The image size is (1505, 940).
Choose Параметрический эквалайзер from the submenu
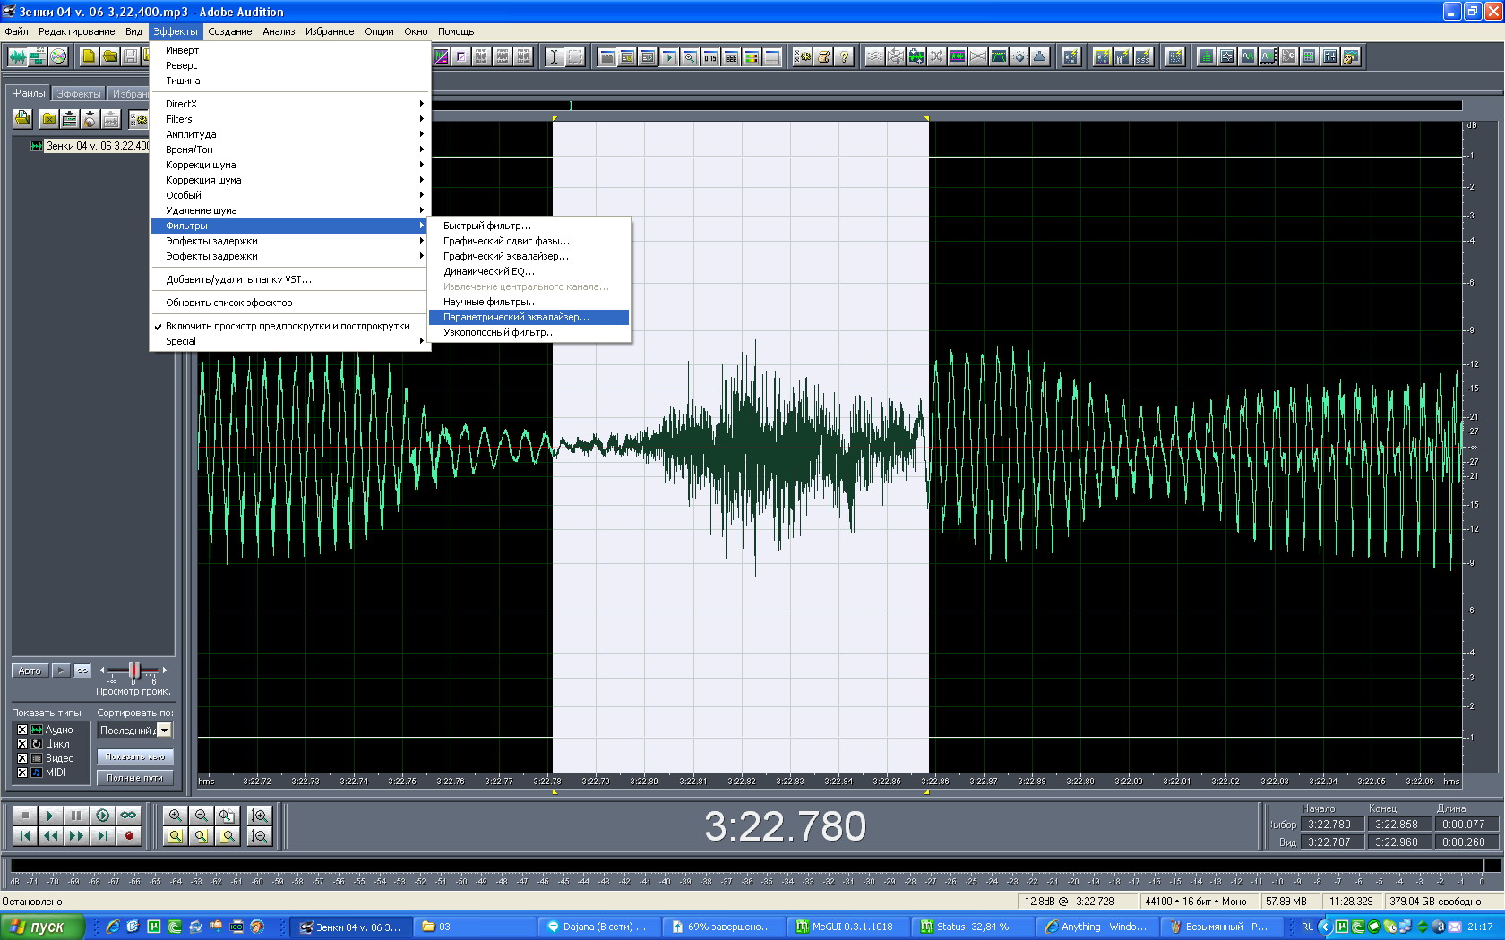(x=516, y=317)
